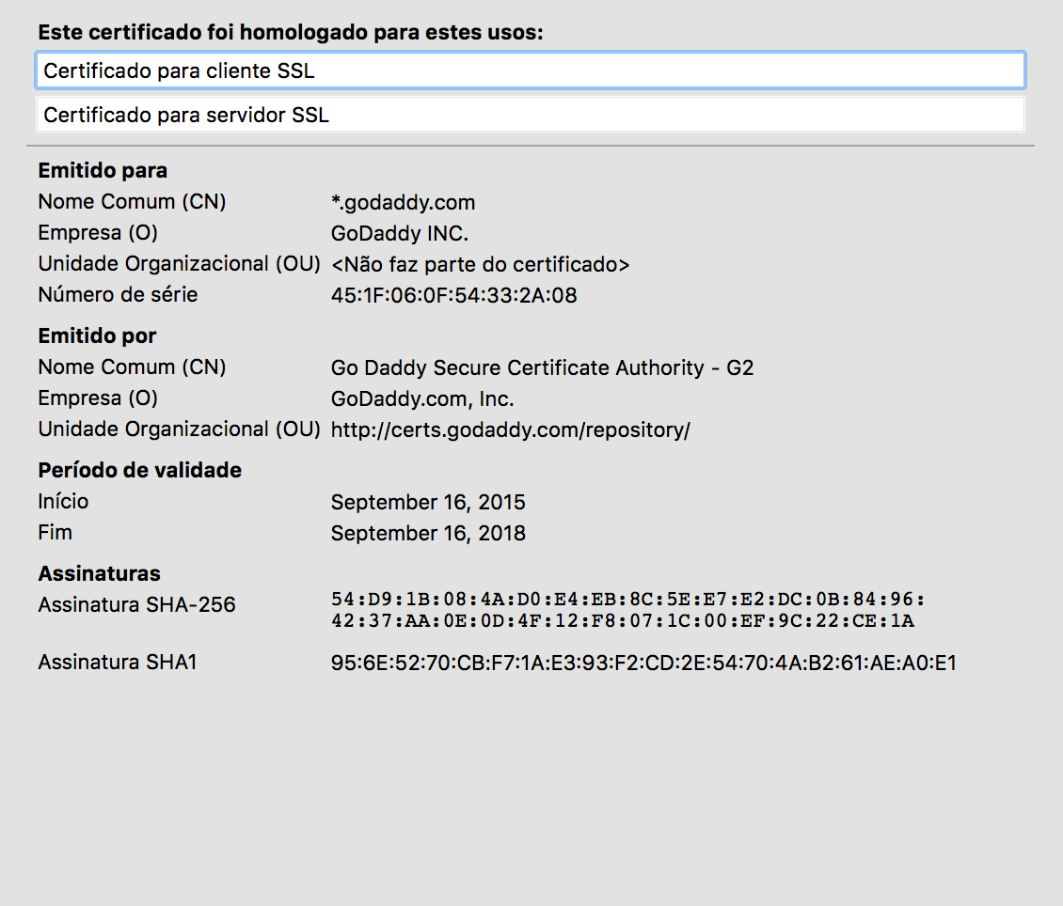Click the 'Fim' label
The height and width of the screenshot is (906, 1063).
pos(55,532)
